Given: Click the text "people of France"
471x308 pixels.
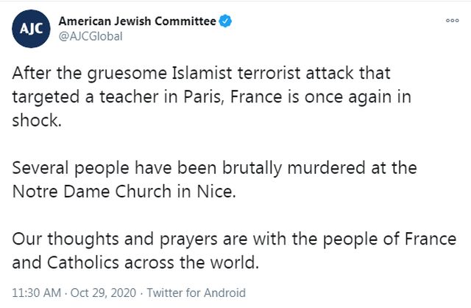Looking at the screenshot, I should click(x=403, y=239).
